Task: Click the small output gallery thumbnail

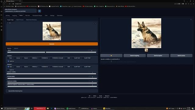Action: pos(146,50)
